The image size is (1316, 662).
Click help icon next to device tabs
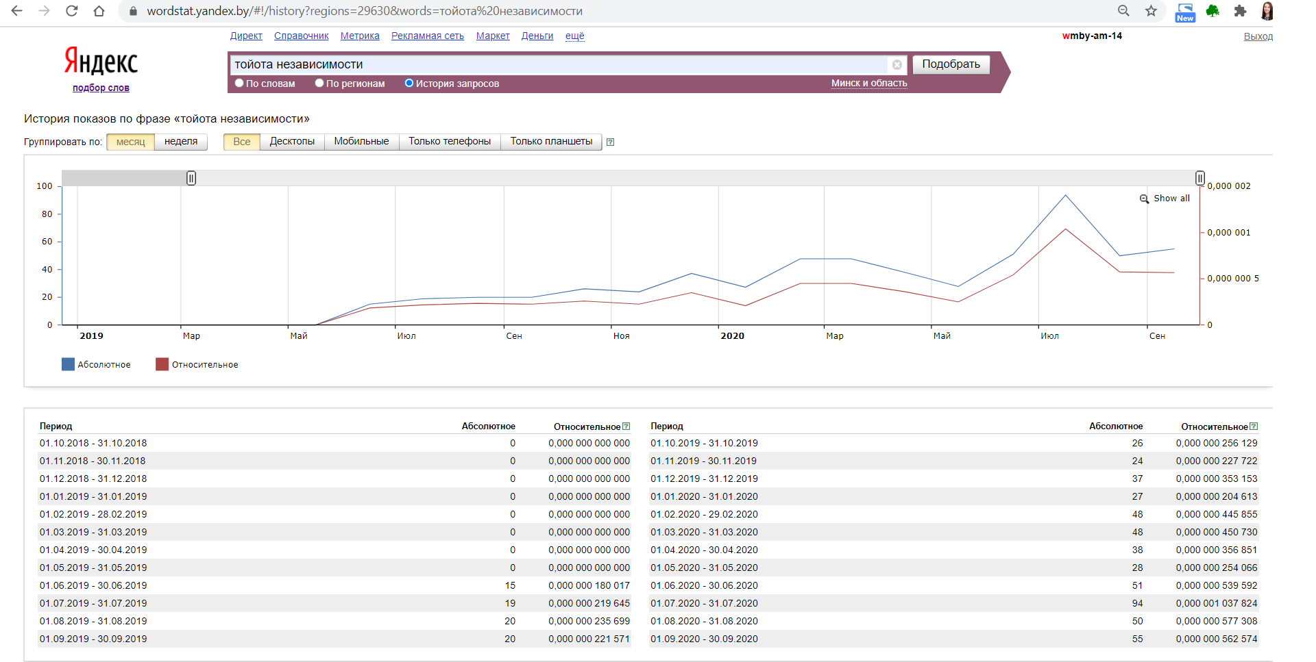pos(610,142)
